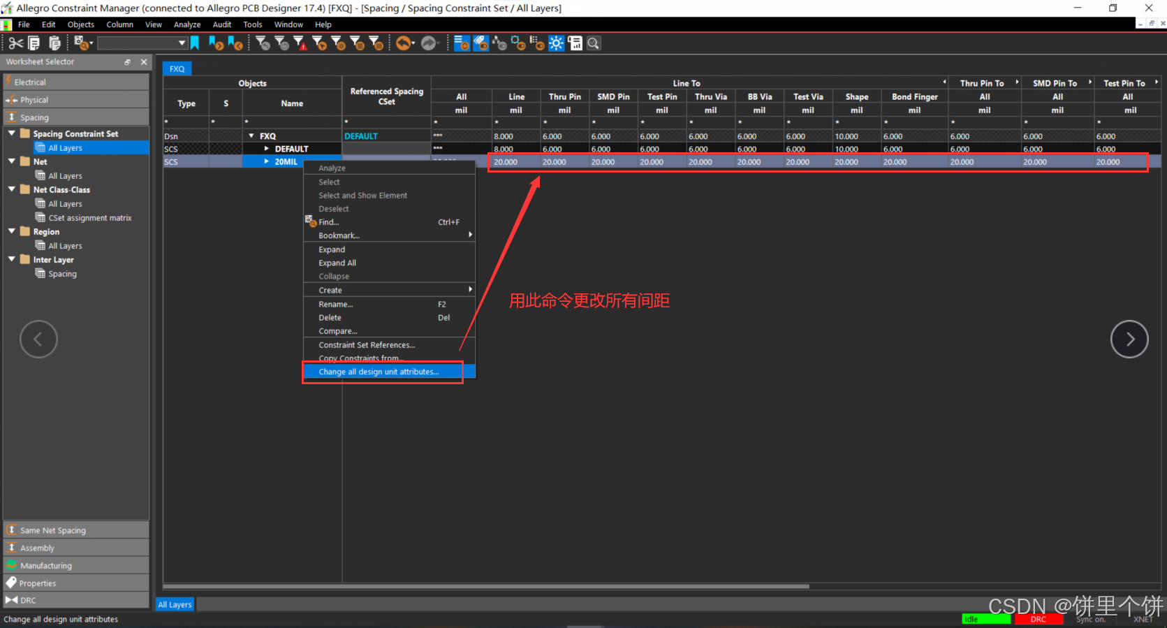Click the sun-shaped analysis mode icon
Viewport: 1167px width, 628px height.
point(556,43)
